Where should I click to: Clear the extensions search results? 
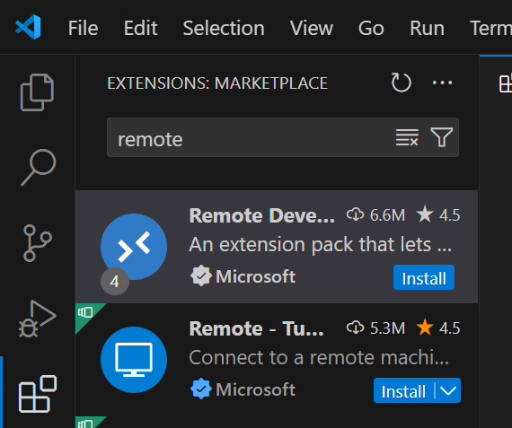tap(407, 137)
